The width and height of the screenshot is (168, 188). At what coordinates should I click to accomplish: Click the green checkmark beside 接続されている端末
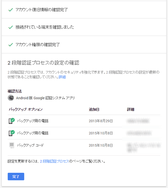(x=11, y=27)
